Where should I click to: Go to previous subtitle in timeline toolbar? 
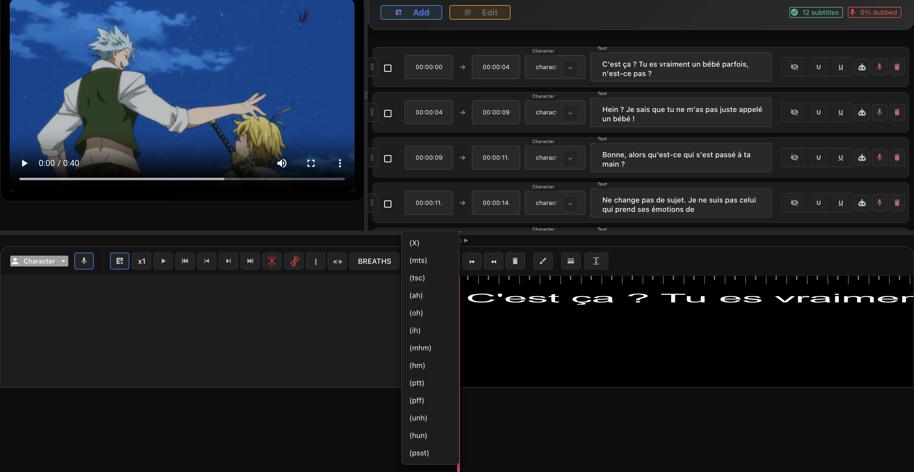[x=206, y=261]
